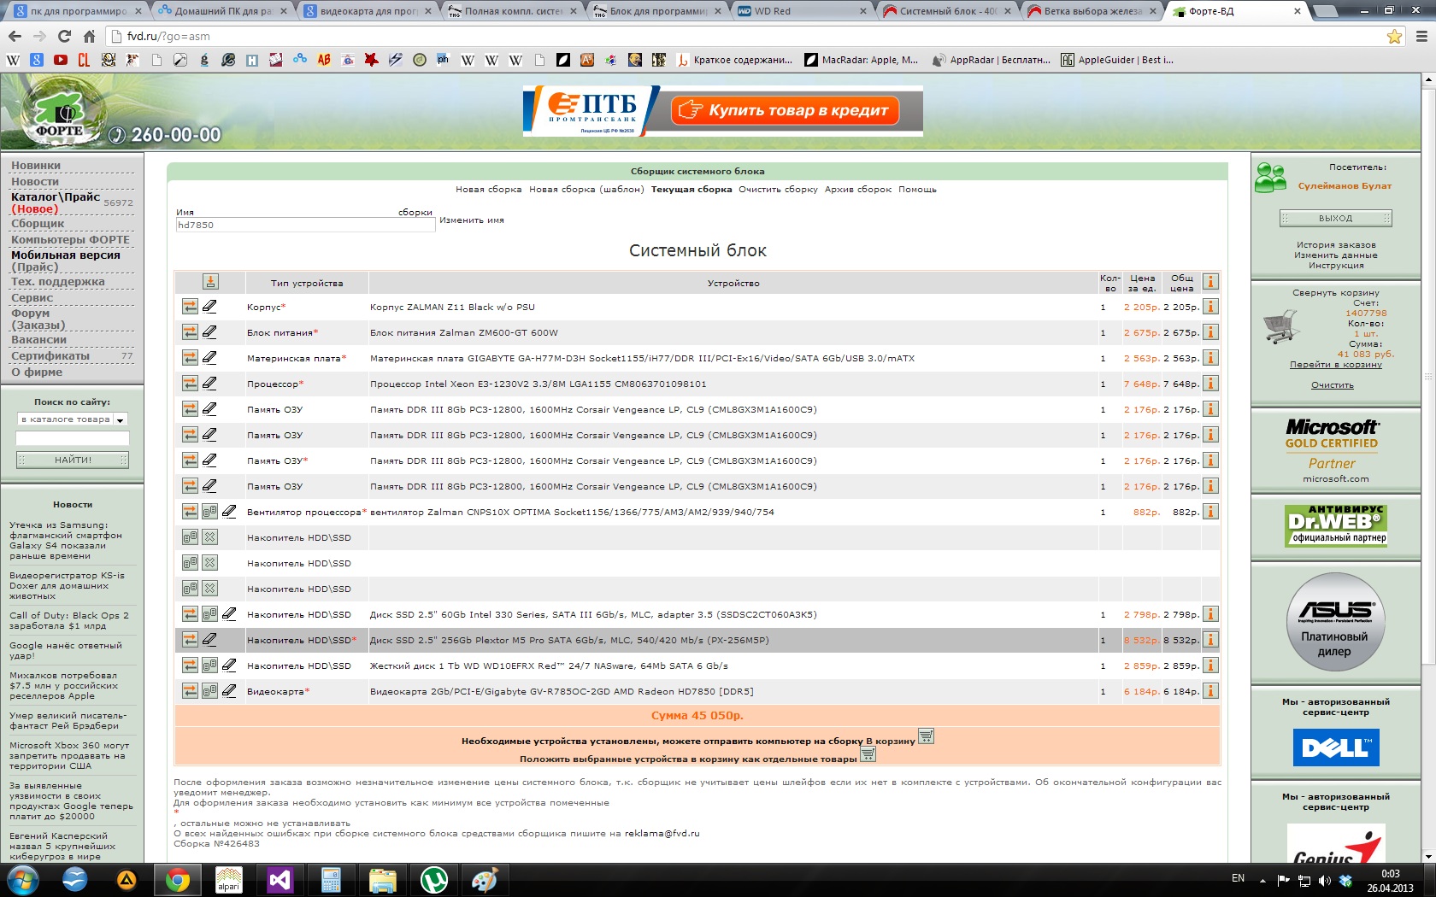Click the browser's Home button

89,36
